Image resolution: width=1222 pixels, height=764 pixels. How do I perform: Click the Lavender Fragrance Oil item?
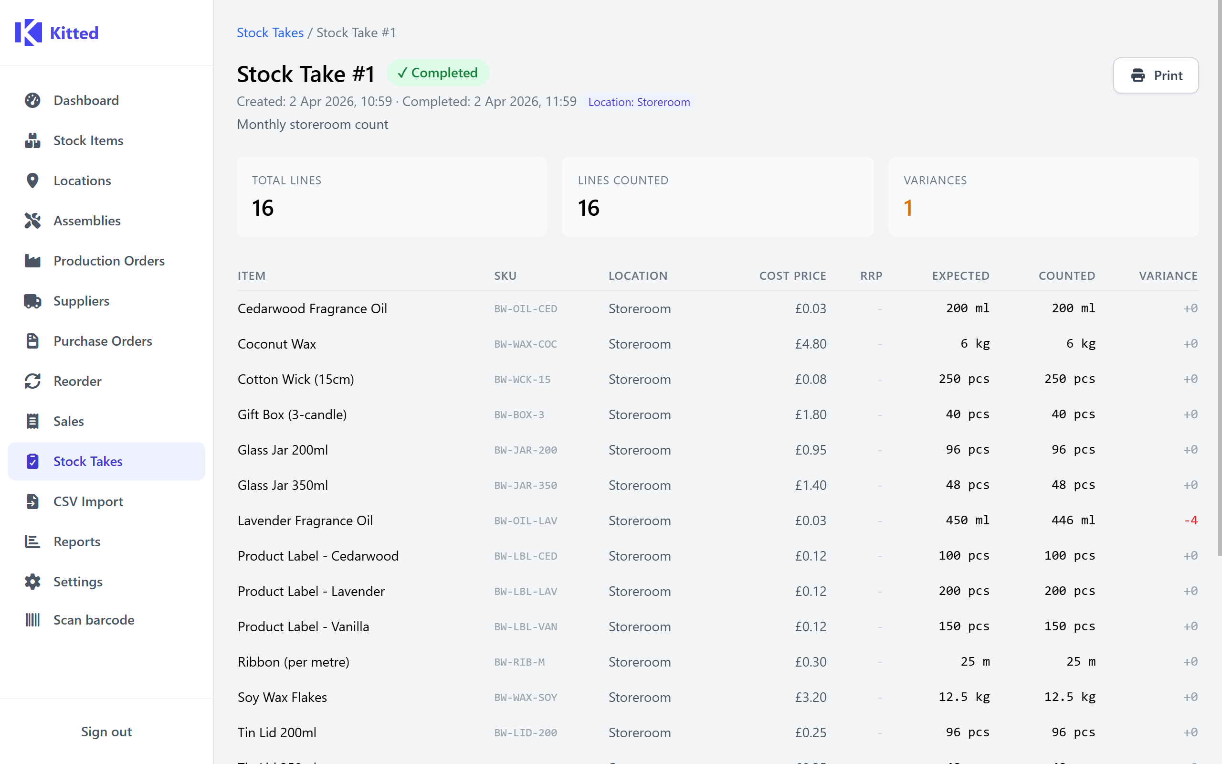[x=305, y=521]
